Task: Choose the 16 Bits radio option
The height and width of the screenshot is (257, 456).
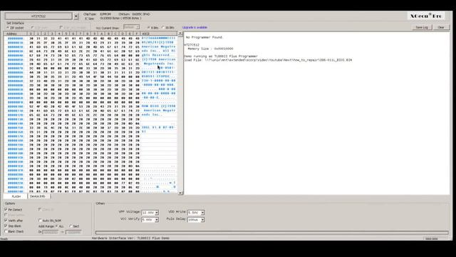Action: tap(163, 28)
